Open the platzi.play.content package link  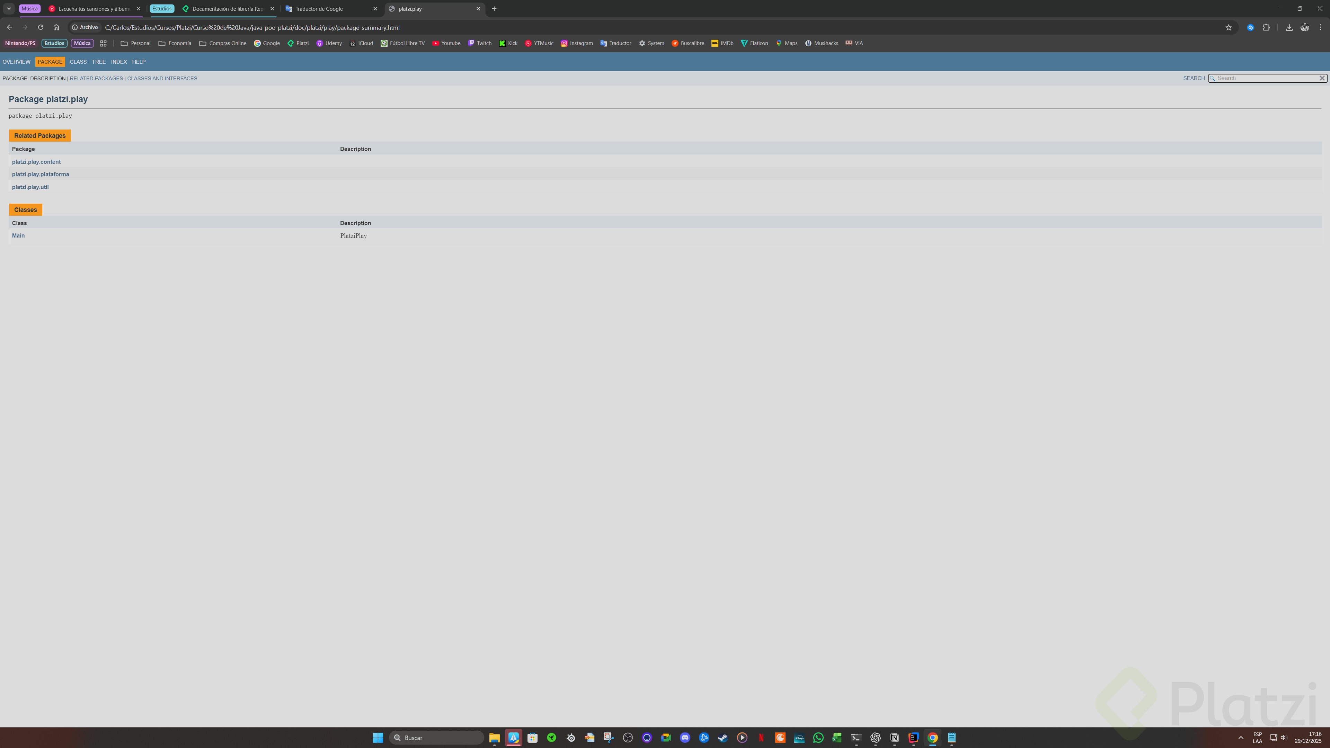pos(36,162)
